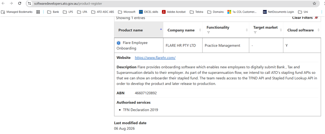
Task: Open Managed Bookmarks folder
Action: (17, 12)
